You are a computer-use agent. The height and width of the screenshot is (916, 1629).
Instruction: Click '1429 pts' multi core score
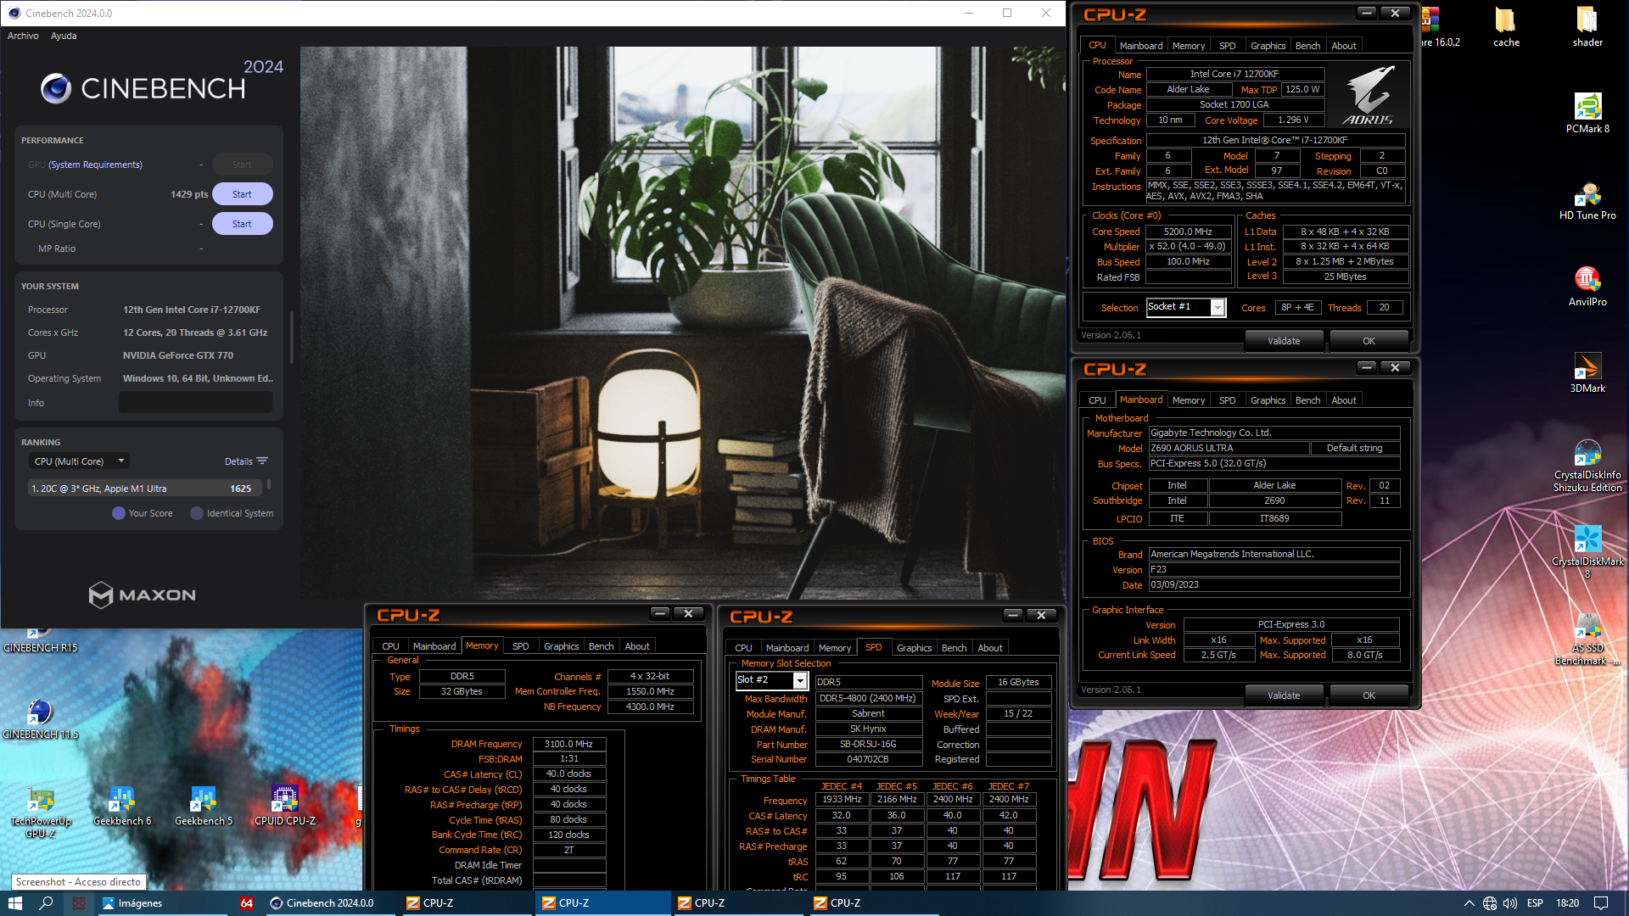tap(189, 194)
